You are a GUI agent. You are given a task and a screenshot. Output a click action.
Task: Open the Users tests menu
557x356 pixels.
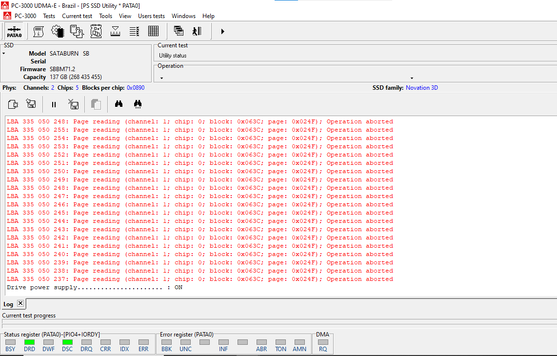(151, 16)
